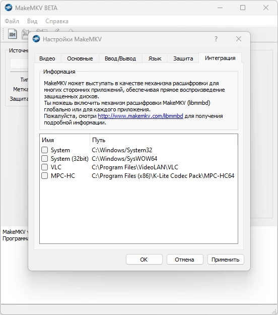Select path C:\Windows/System32
Viewport: 278px width, 315px height.
coord(122,150)
